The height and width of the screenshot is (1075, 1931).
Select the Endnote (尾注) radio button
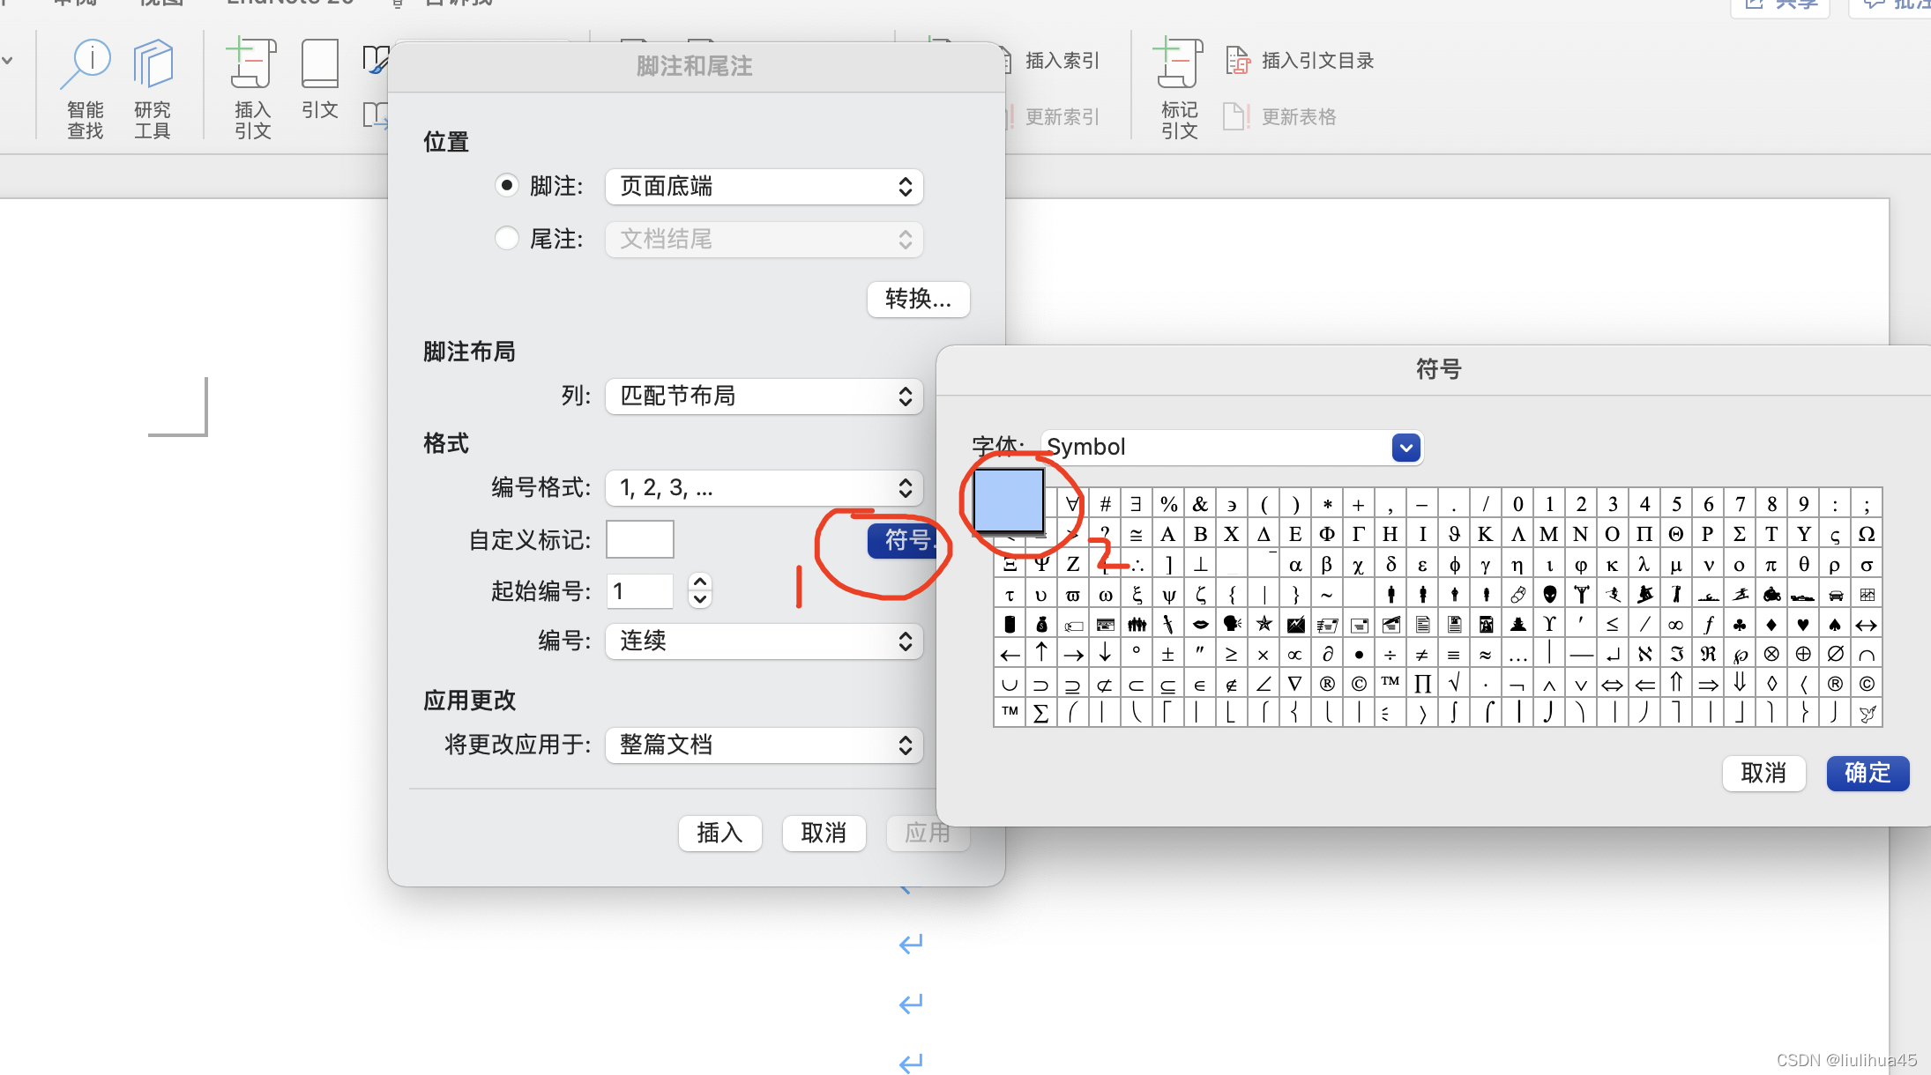[x=506, y=239]
